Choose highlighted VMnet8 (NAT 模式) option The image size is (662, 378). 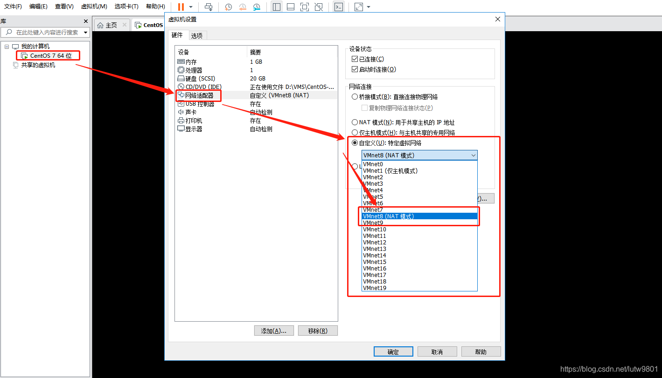click(419, 216)
